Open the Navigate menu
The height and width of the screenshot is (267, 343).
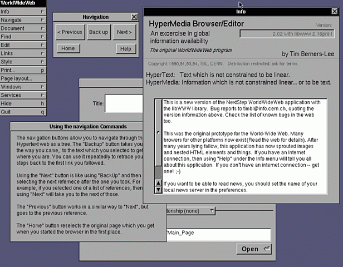23,20
